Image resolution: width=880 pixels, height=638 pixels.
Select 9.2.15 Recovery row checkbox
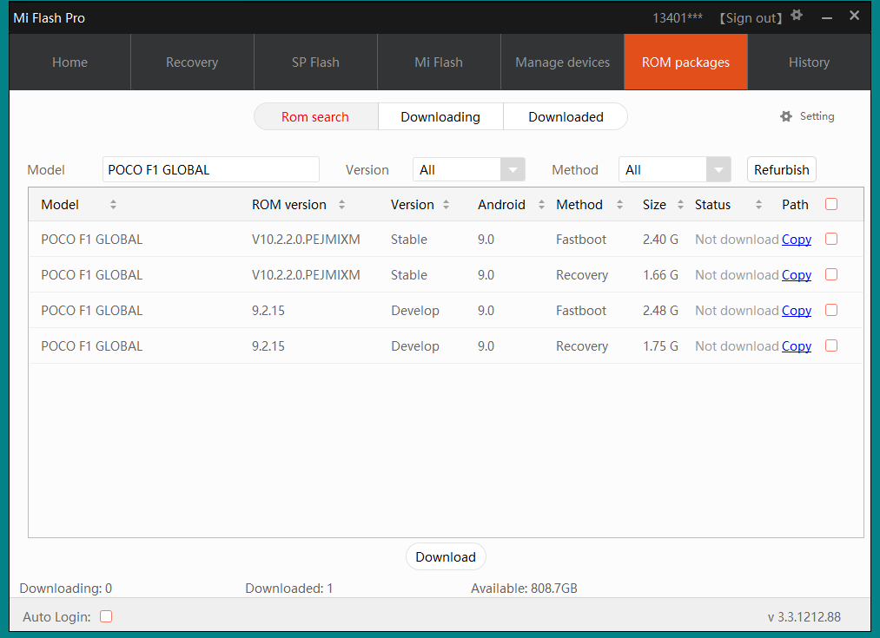click(831, 345)
